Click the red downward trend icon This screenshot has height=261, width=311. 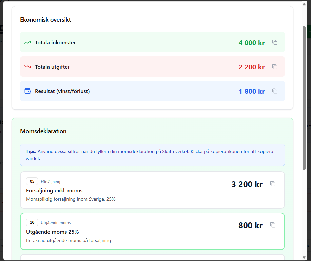click(27, 67)
